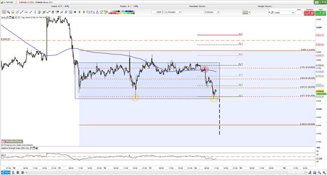The image size is (327, 175).
Task: Pick the black color swatch
Action: pyautogui.click(x=118, y=11)
